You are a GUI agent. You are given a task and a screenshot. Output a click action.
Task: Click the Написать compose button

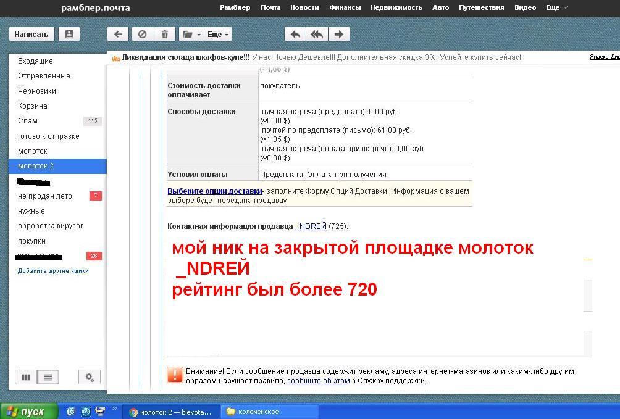pyautogui.click(x=31, y=34)
